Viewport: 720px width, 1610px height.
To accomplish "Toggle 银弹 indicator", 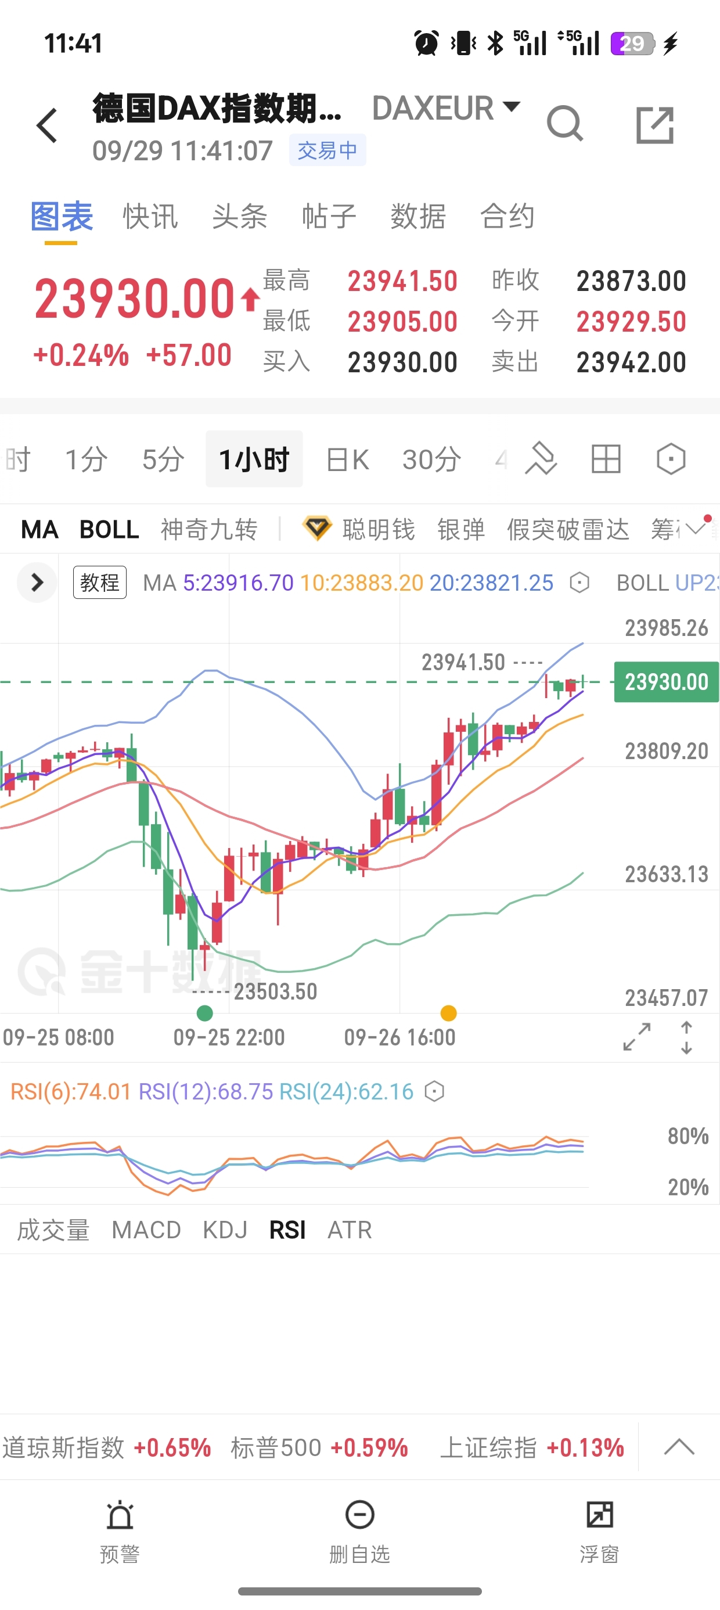I will [461, 529].
